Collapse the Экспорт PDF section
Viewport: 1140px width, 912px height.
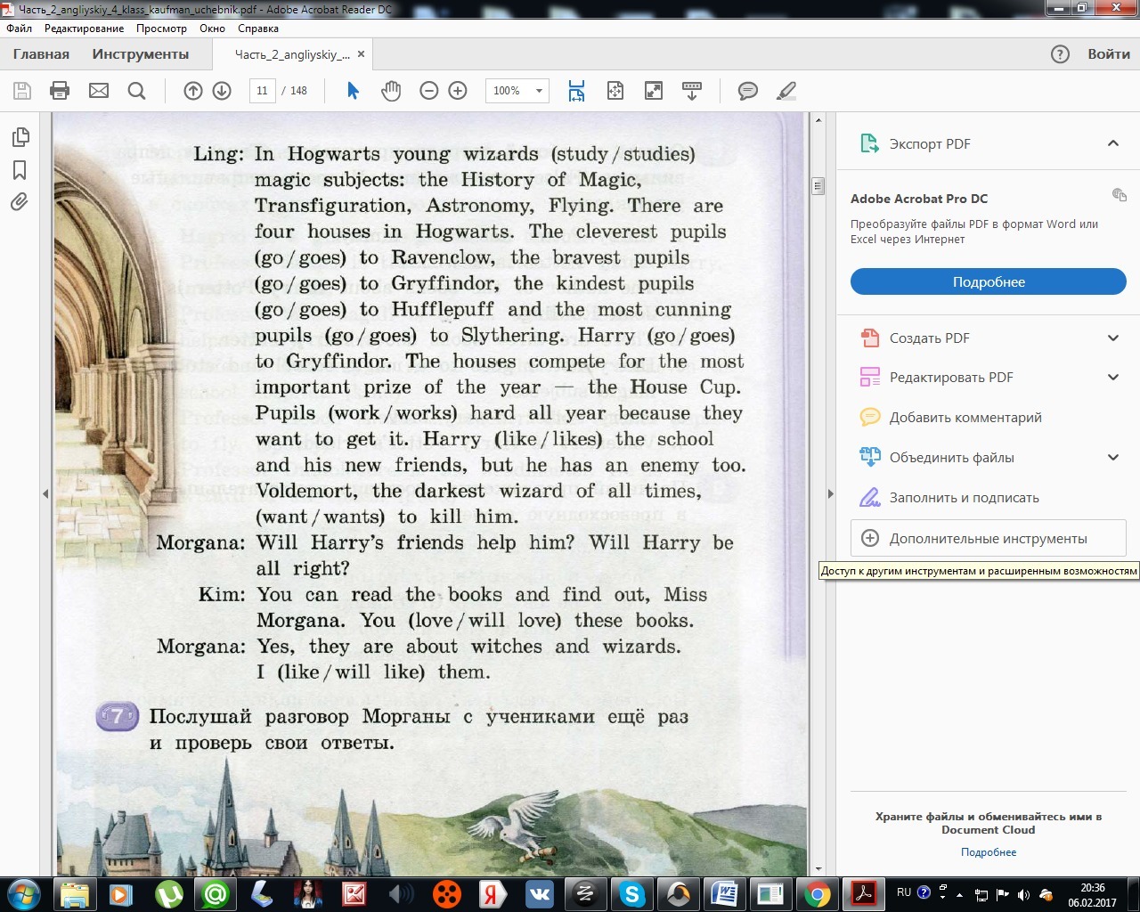click(x=1112, y=143)
